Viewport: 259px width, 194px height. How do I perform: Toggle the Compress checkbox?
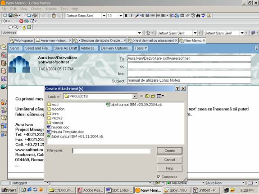159,176
